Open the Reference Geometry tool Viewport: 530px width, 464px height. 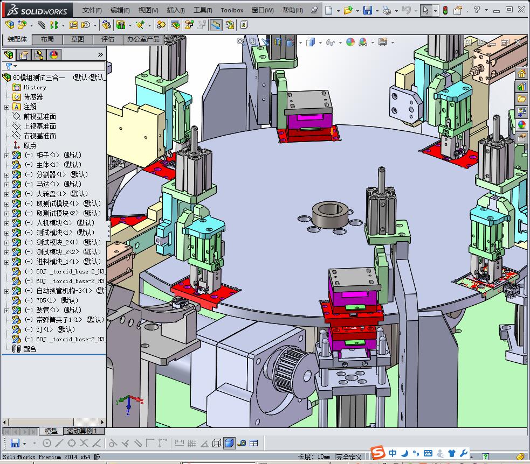point(140,25)
